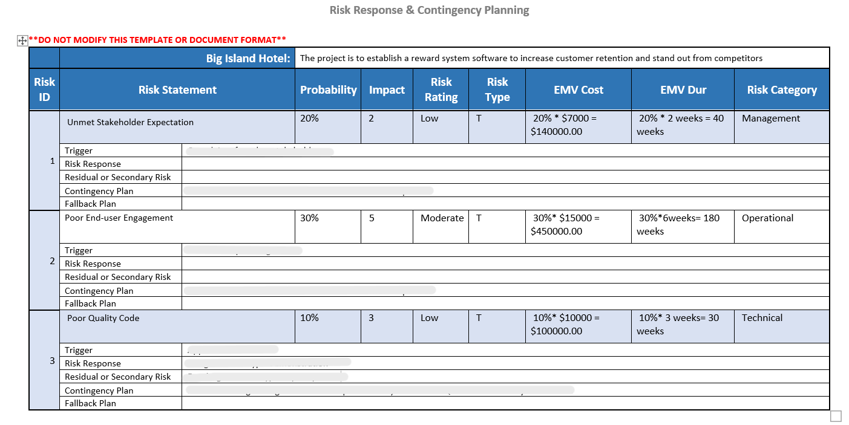Click the Risk Response label under risk 3

pos(93,363)
